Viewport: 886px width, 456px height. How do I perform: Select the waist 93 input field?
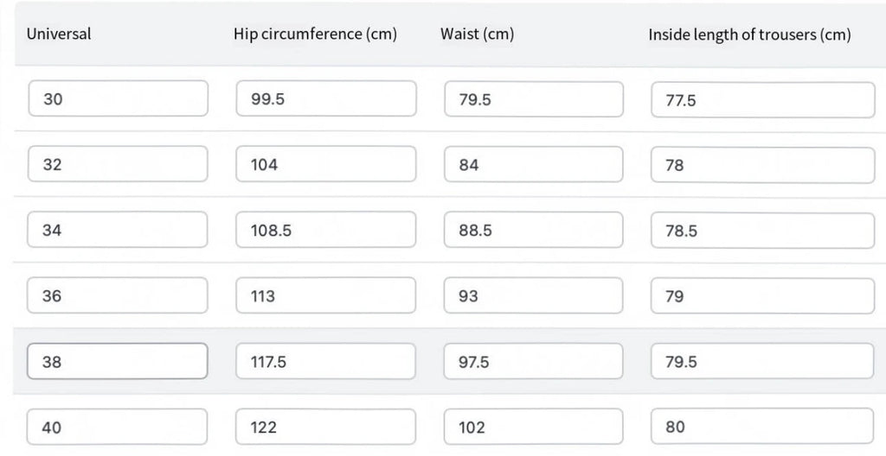pos(533,295)
